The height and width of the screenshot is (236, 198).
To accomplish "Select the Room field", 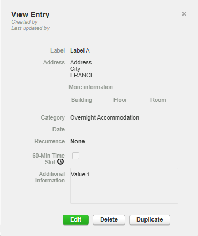I will pos(158,100).
